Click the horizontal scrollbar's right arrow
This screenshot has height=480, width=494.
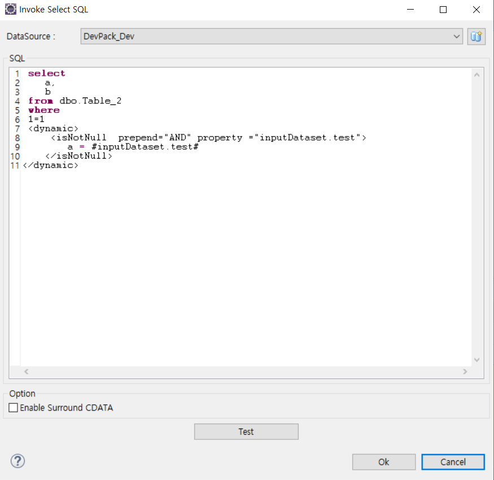click(465, 372)
